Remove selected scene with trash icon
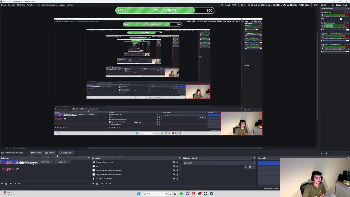350x197 pixels. pyautogui.click(x=6, y=184)
